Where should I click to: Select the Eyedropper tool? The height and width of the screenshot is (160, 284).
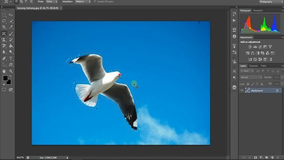[11, 27]
